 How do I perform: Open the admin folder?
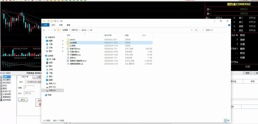click(73, 40)
